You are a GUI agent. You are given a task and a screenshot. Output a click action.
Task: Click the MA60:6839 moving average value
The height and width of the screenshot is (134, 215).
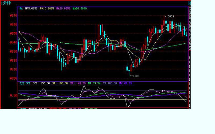click(x=80, y=9)
